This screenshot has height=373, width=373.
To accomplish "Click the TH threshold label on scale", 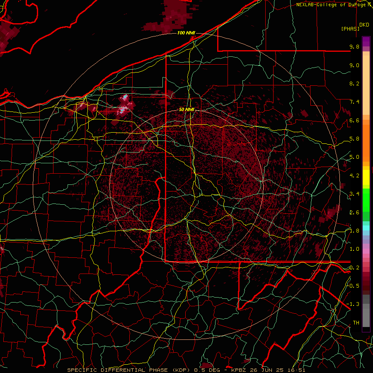I will pyautogui.click(x=356, y=322).
